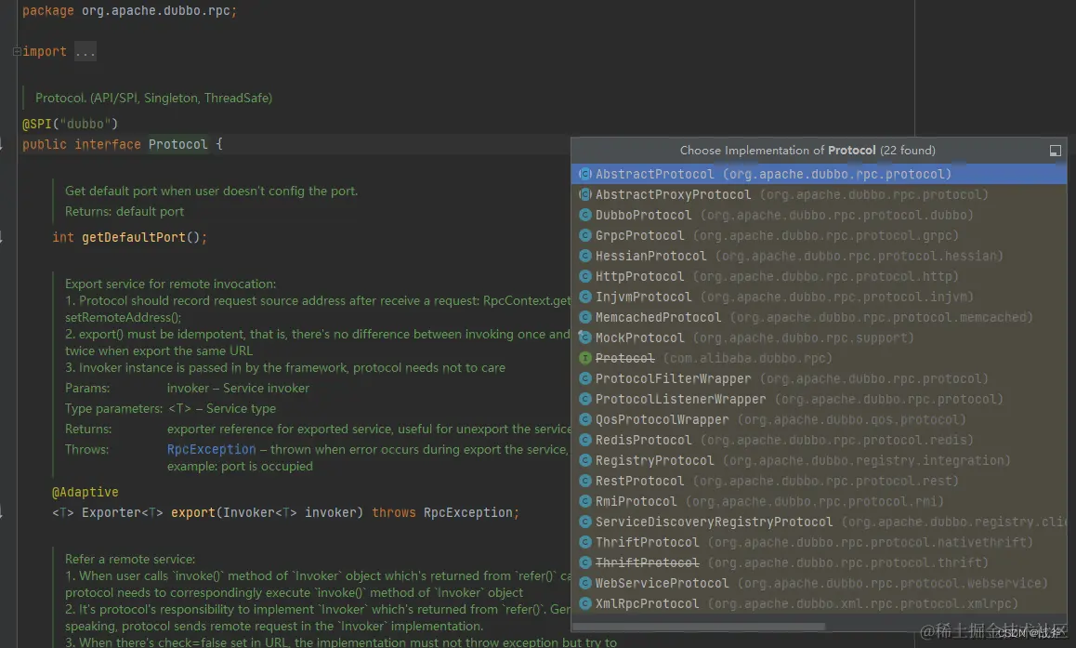The width and height of the screenshot is (1076, 648).
Task: Click RpcException in the throws clause
Action: tap(468, 512)
